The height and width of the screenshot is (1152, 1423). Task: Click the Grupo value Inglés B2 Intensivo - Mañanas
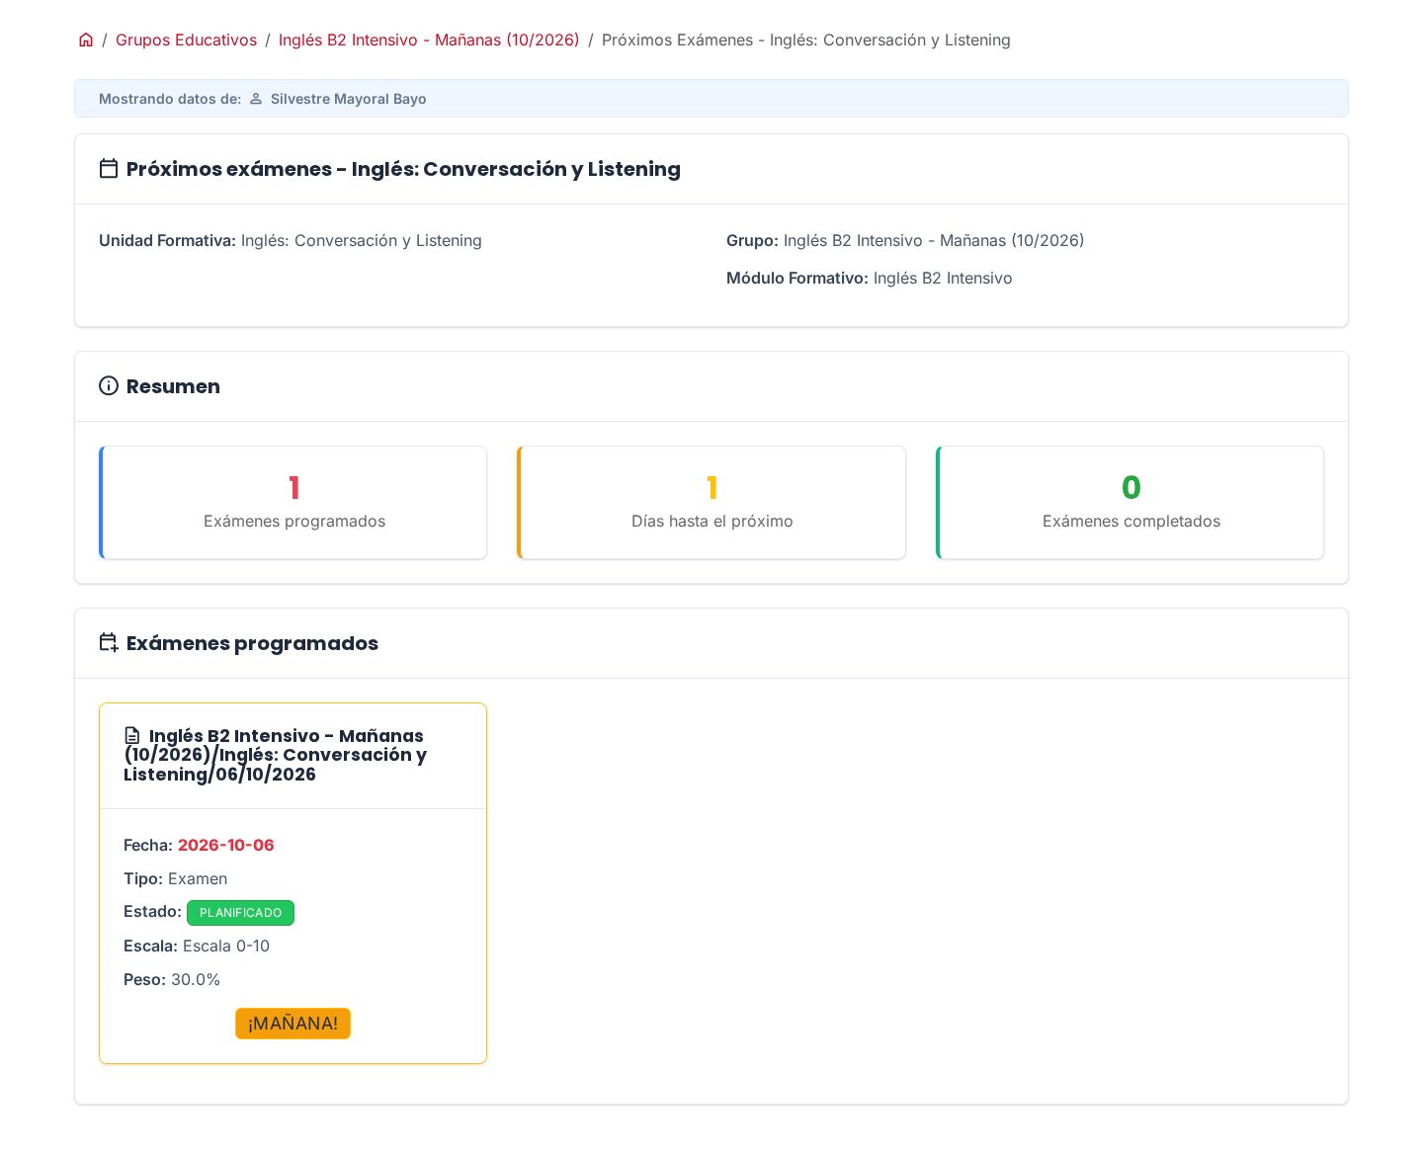pyautogui.click(x=934, y=240)
